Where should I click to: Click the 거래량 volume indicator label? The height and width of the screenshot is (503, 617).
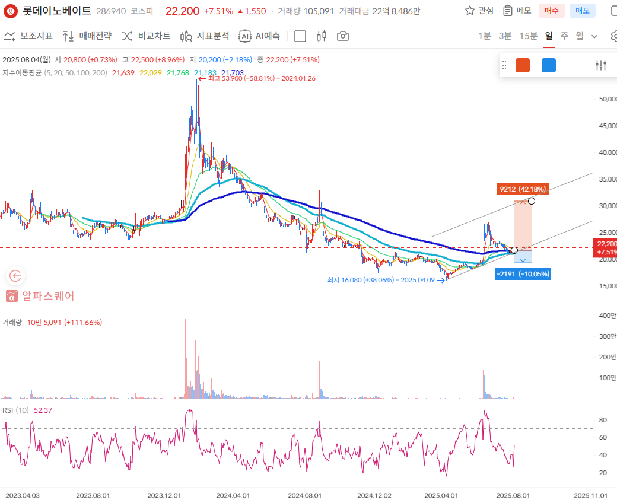12,323
